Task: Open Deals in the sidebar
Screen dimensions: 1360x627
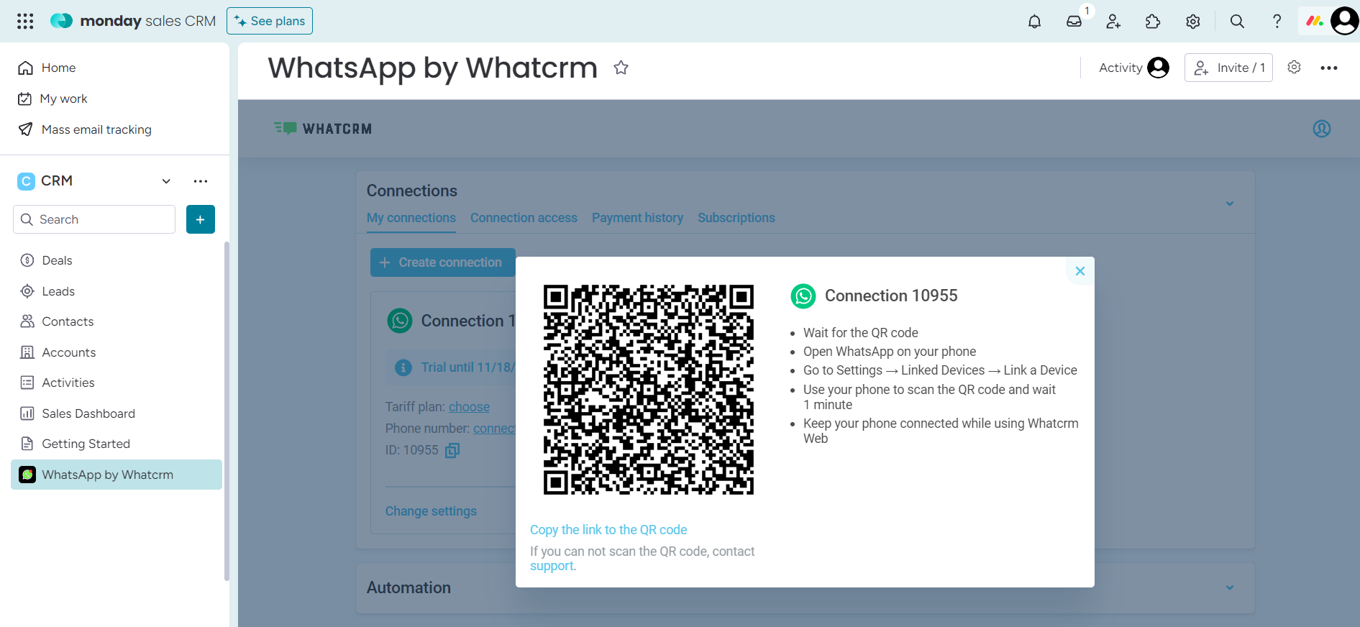Action: (57, 260)
